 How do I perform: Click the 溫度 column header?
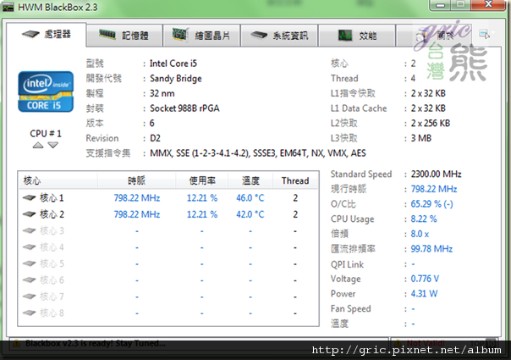[x=250, y=180]
